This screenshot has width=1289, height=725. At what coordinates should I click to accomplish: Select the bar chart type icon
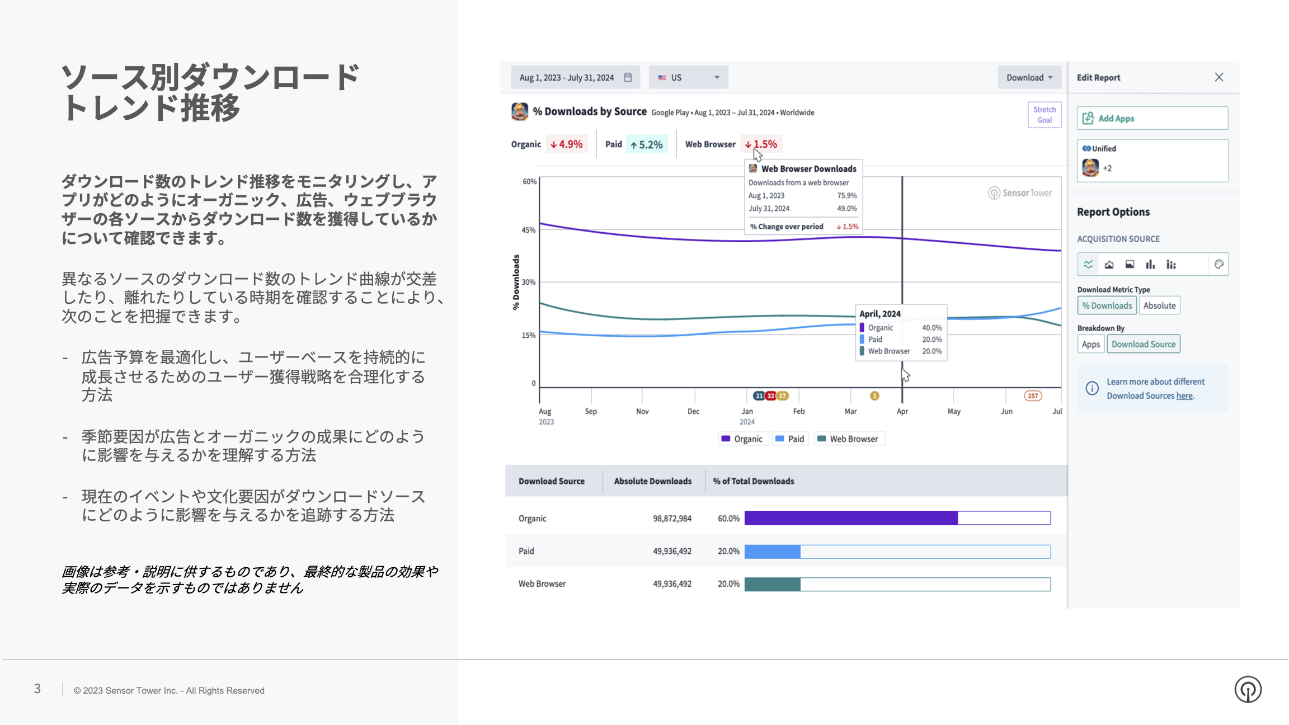[x=1150, y=265]
